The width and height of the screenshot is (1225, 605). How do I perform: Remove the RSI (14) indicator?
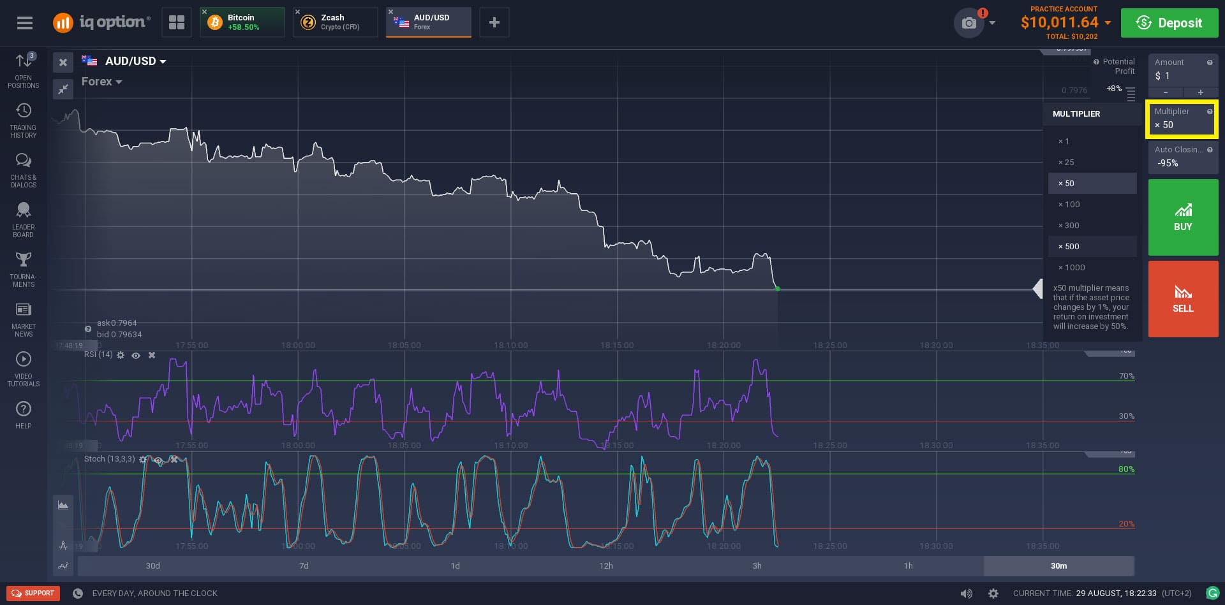(152, 355)
